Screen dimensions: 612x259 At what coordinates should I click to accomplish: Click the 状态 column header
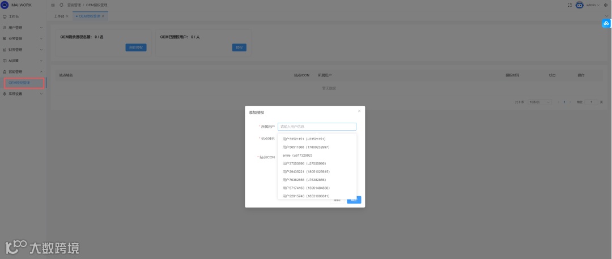click(x=552, y=75)
